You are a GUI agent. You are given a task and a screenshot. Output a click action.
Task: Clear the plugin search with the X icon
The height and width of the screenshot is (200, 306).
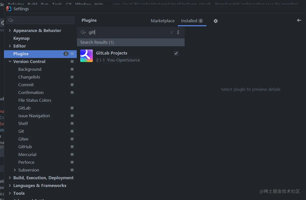[x=171, y=32]
